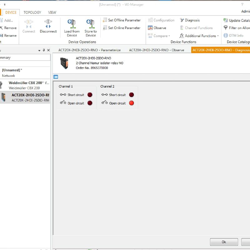Click Store to Device icon
This screenshot has width=250, height=250.
(x=91, y=24)
